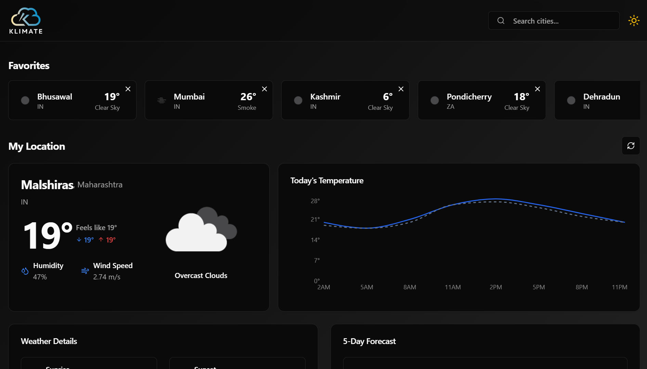
Task: Click the smoke weather icon on Mumbai card
Action: (x=161, y=100)
